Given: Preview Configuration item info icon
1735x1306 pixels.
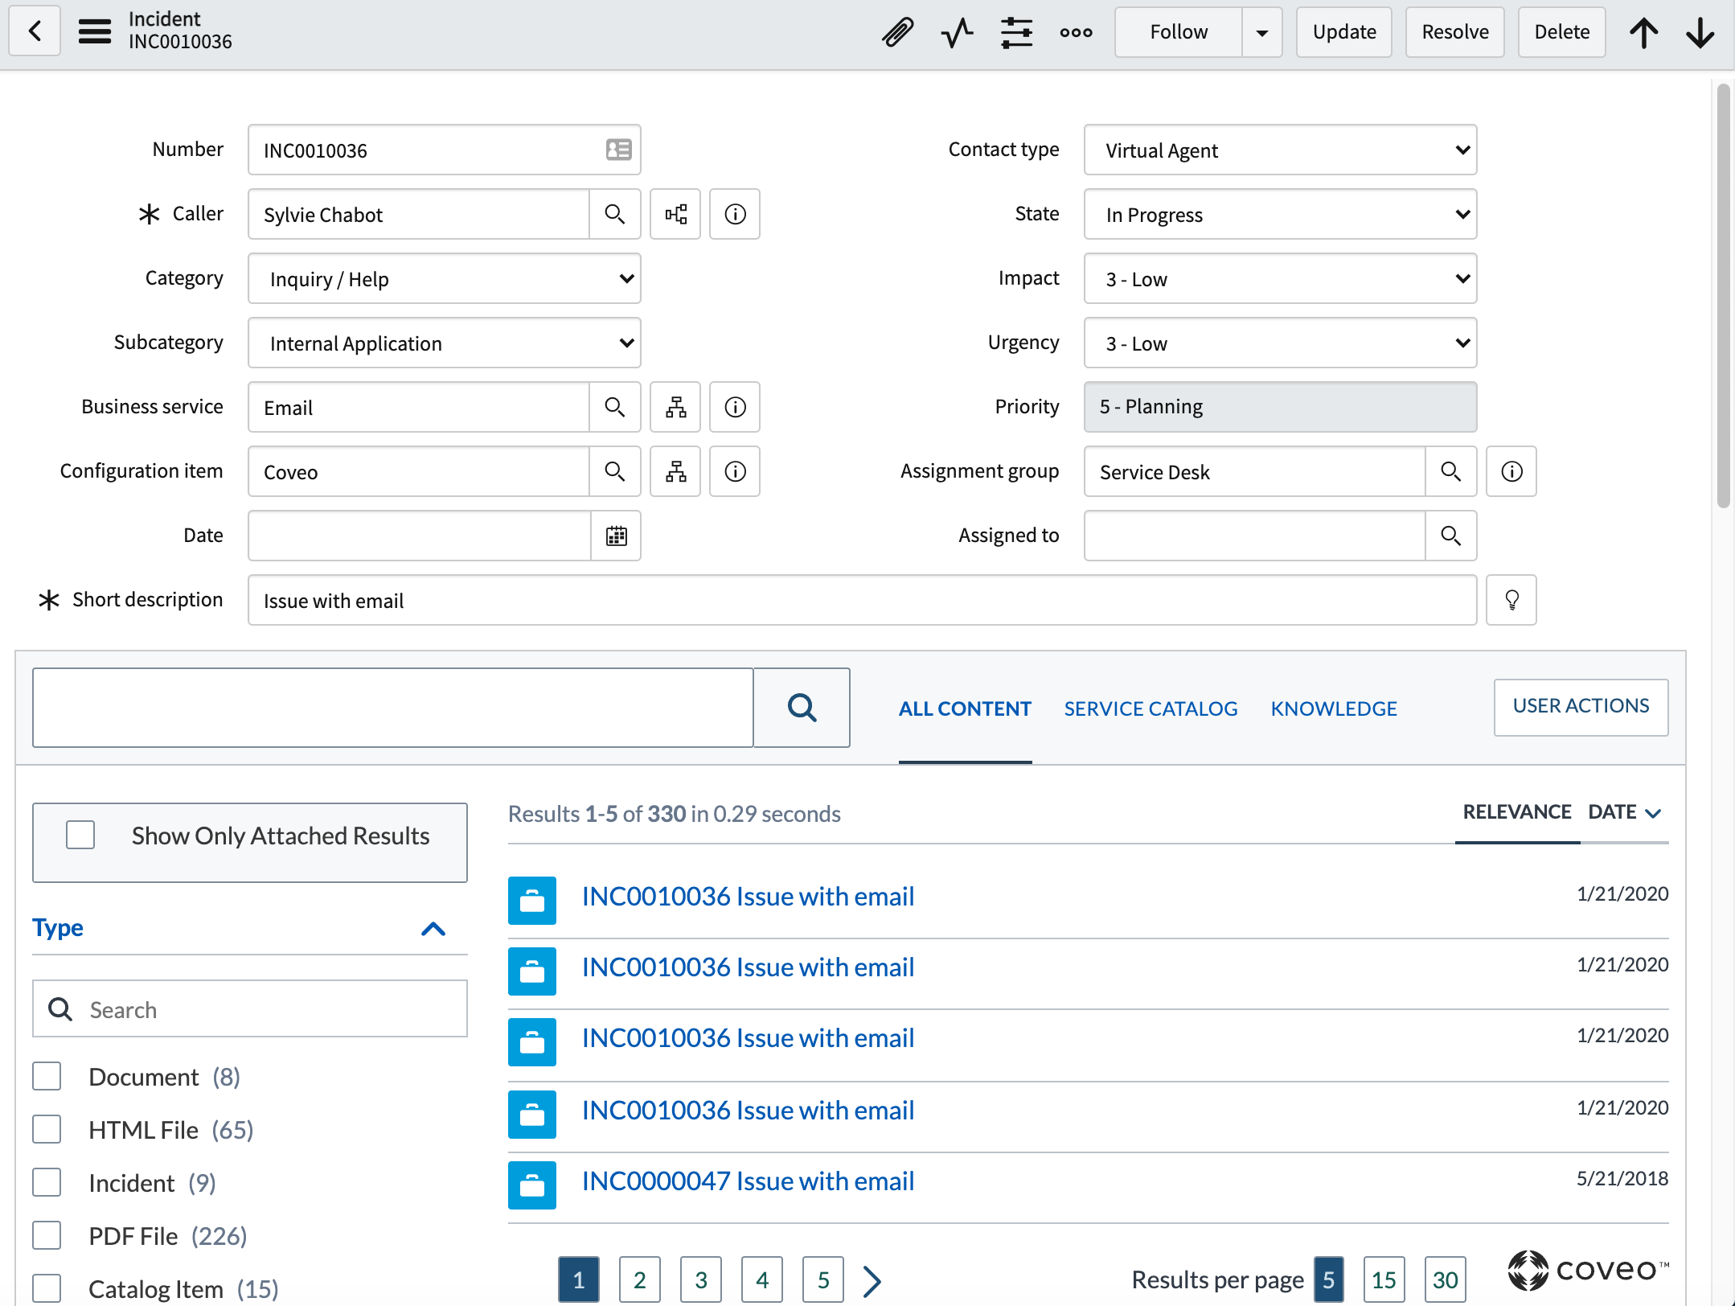Looking at the screenshot, I should point(735,471).
